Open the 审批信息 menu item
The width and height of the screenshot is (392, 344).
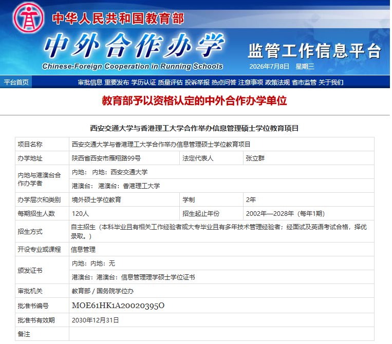90,83
